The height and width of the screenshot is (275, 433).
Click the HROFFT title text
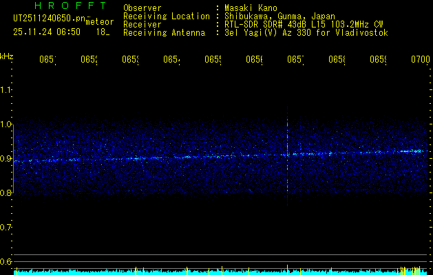(71, 5)
